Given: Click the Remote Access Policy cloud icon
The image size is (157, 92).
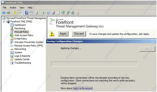Looking at the screenshot, I should (12, 46).
